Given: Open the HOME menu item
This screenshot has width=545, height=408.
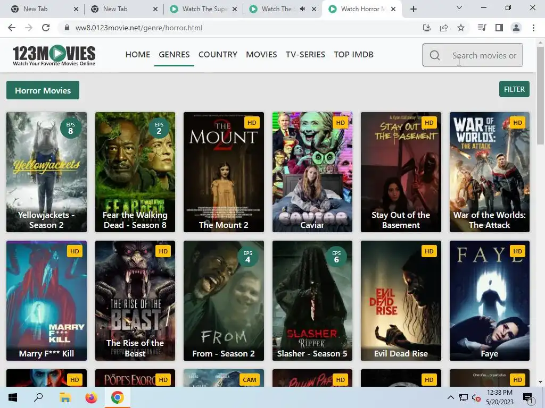Looking at the screenshot, I should click(138, 55).
